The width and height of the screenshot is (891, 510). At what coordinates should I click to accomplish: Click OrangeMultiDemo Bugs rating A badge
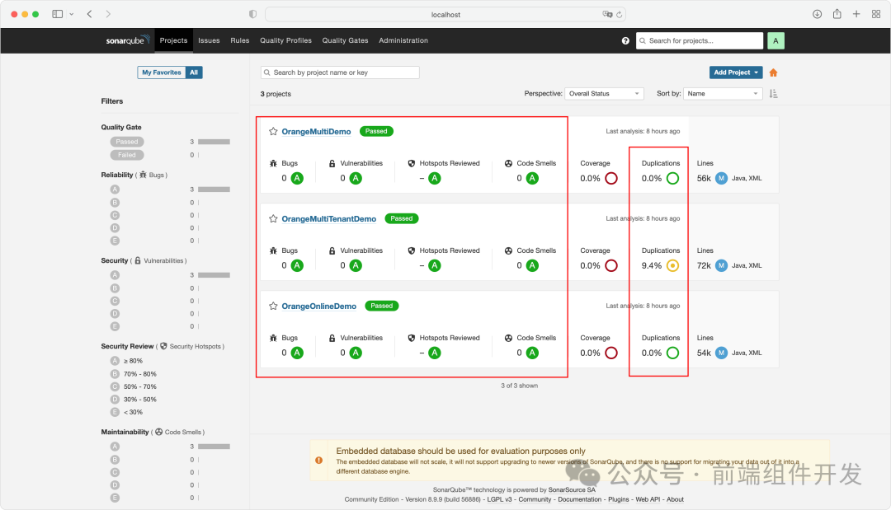(297, 178)
